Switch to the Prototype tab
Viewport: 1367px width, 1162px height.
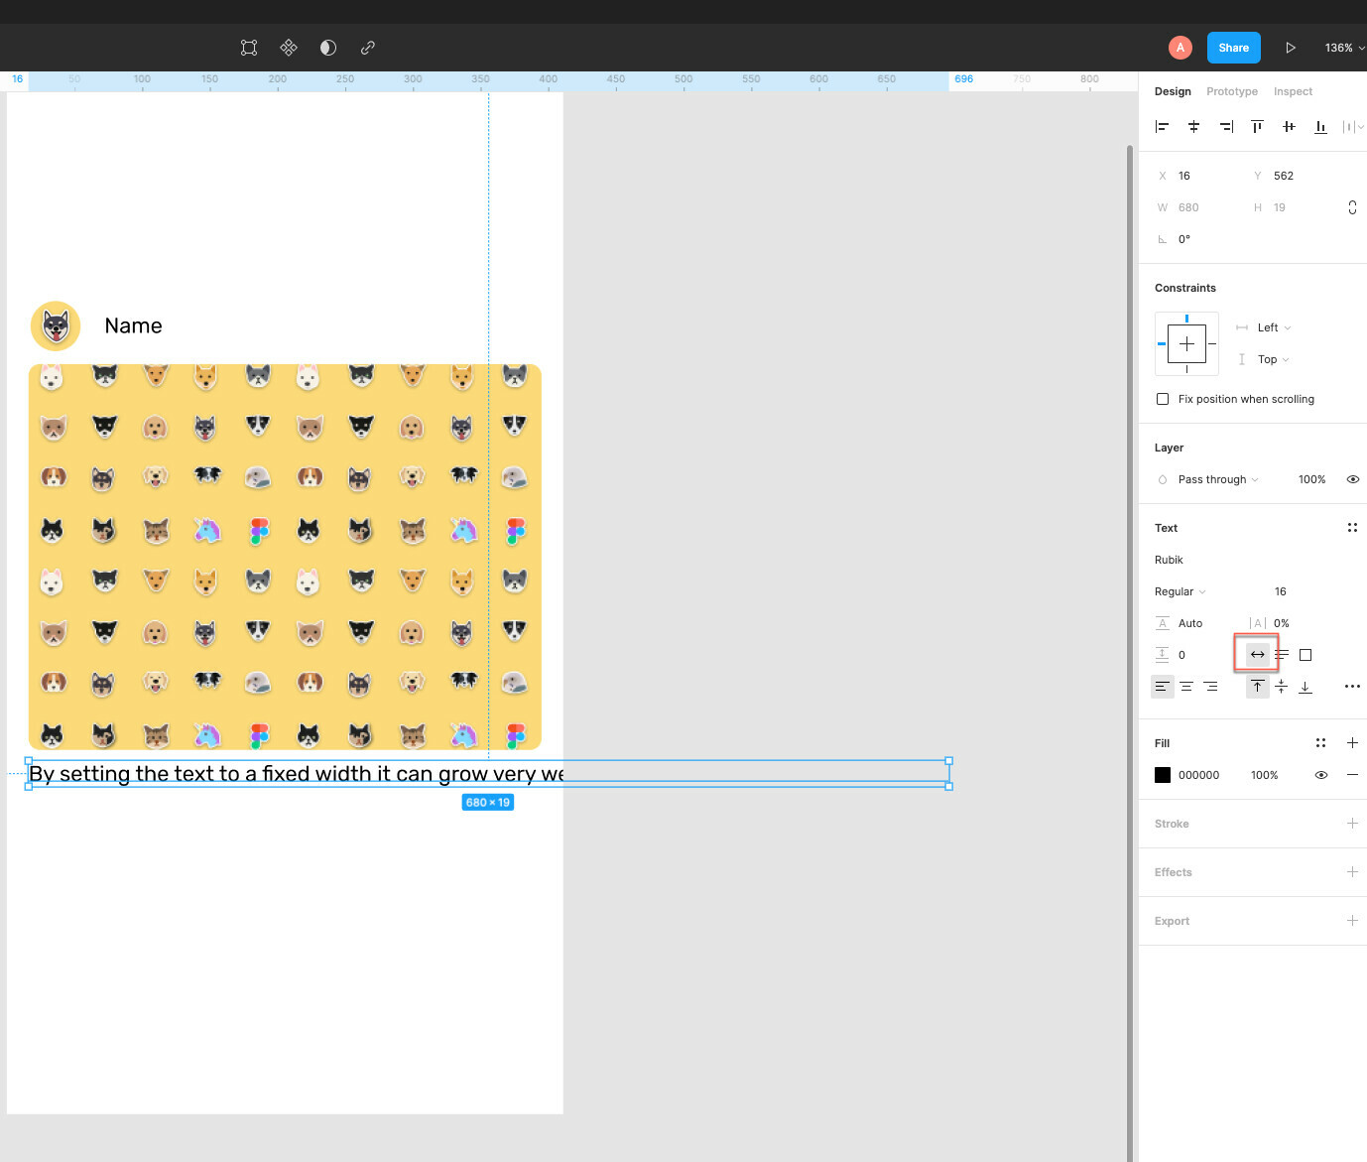(x=1232, y=91)
